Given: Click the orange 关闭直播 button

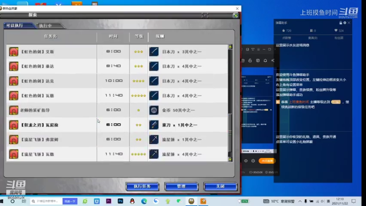Looking at the screenshot, I should (267, 161).
